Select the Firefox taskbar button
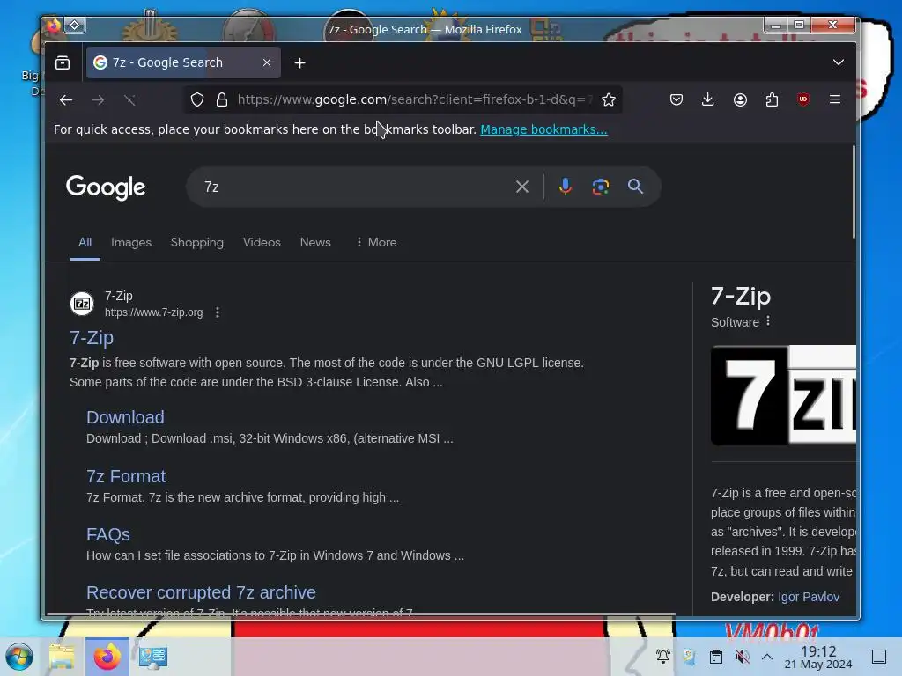 point(107,657)
